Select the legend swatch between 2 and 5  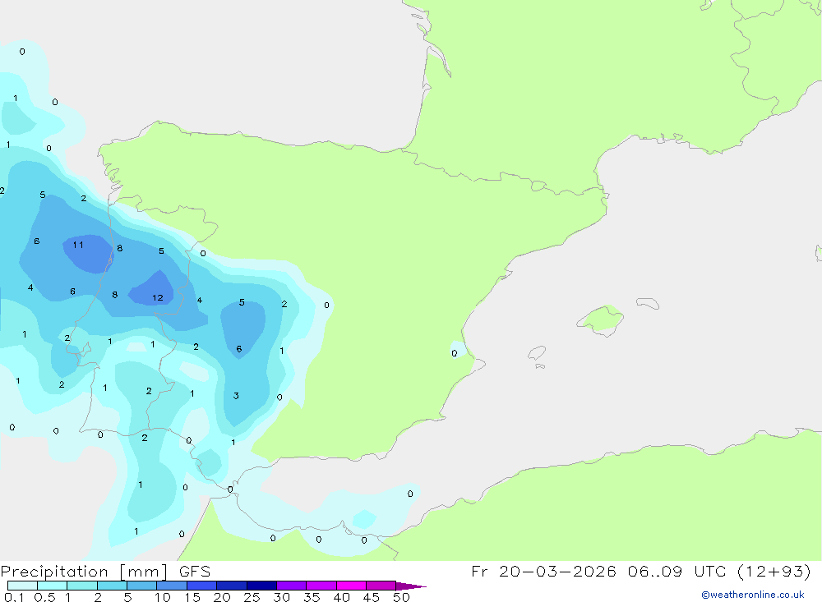point(112,586)
